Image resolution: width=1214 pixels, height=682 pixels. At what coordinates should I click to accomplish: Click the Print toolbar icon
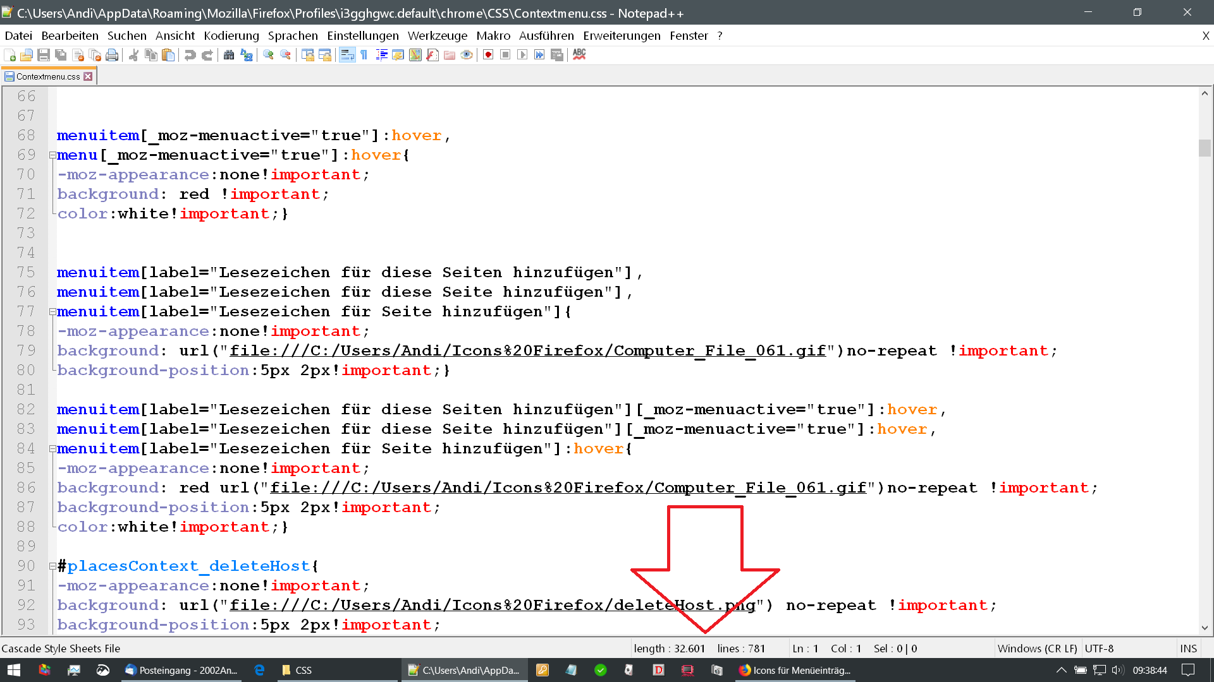click(x=112, y=55)
